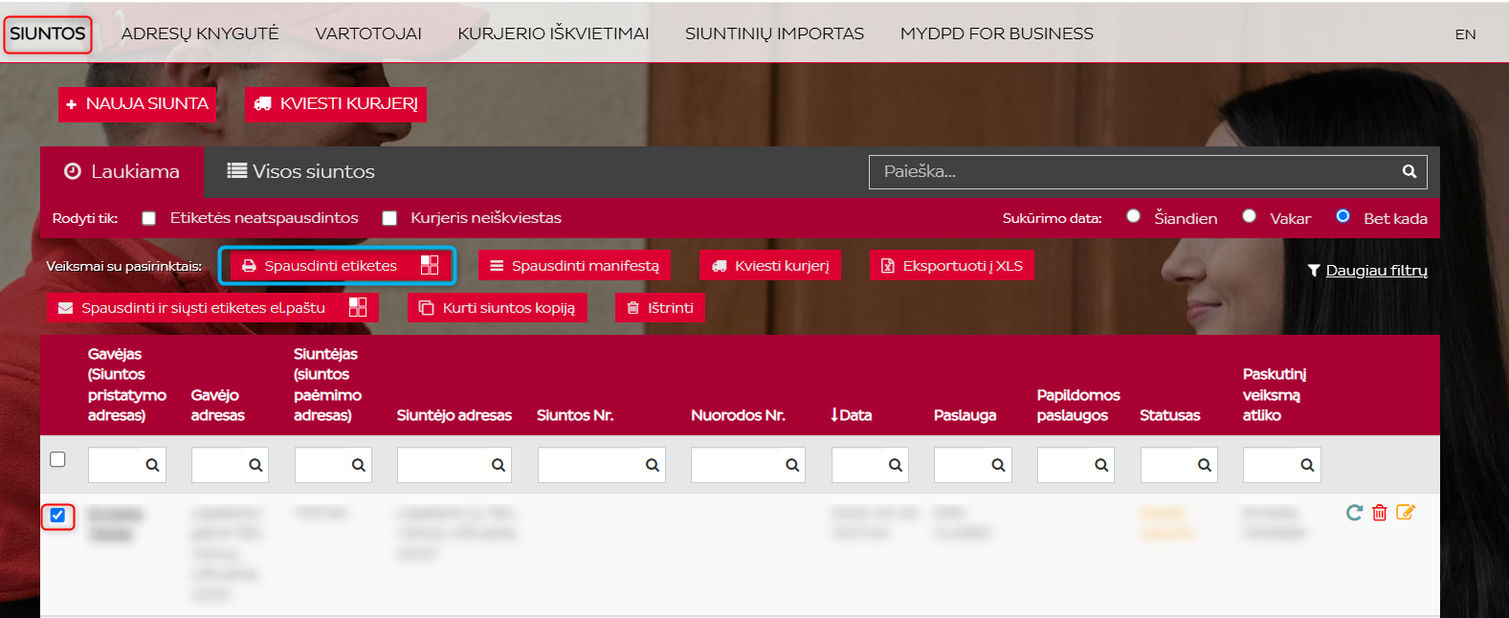Click Spausdinti manifestą button

pyautogui.click(x=575, y=265)
